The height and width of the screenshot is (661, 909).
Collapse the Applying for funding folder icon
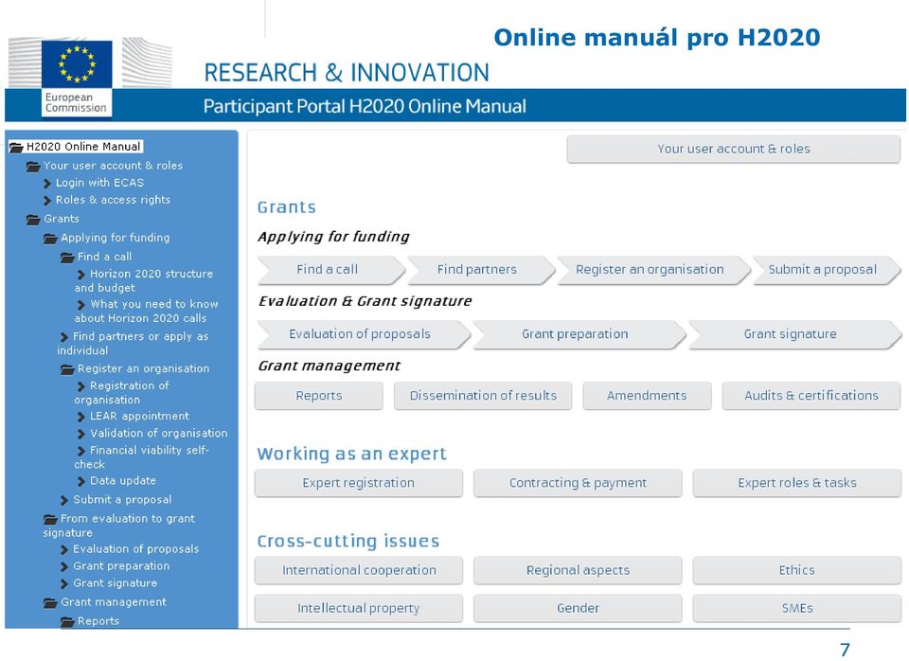50,239
